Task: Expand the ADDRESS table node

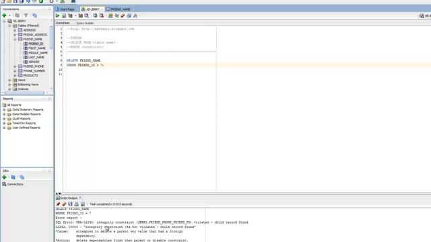Action: point(15,30)
